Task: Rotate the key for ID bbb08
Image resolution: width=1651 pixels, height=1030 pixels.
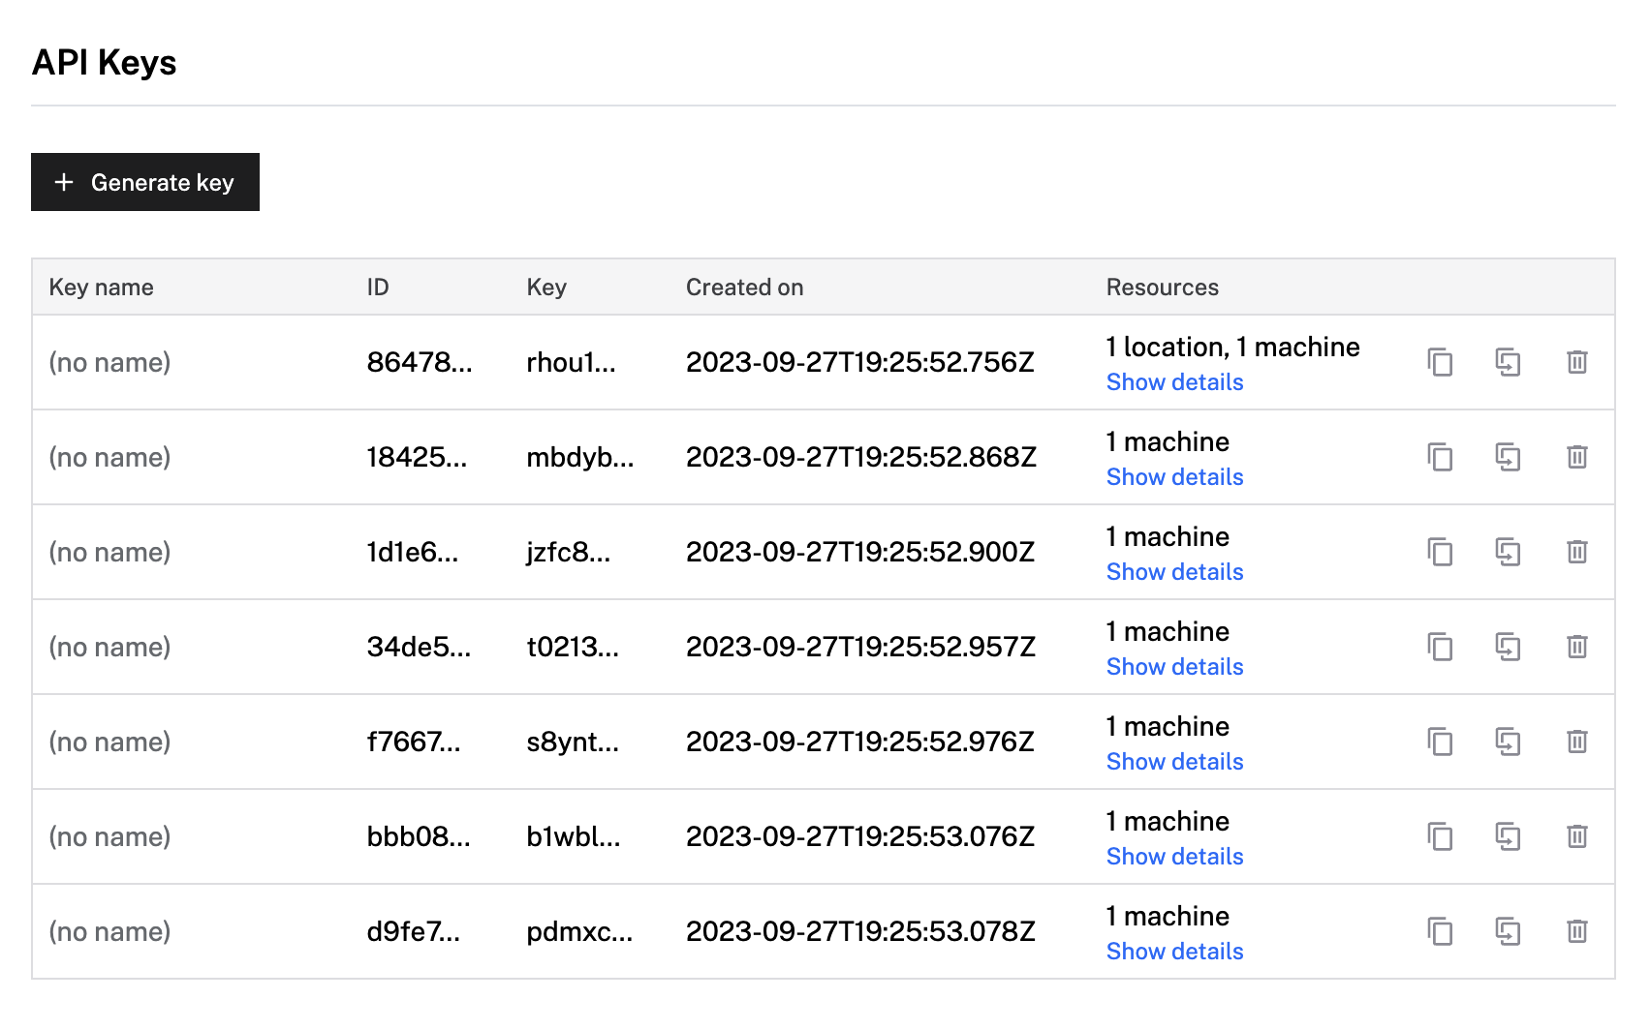Action: [1508, 836]
